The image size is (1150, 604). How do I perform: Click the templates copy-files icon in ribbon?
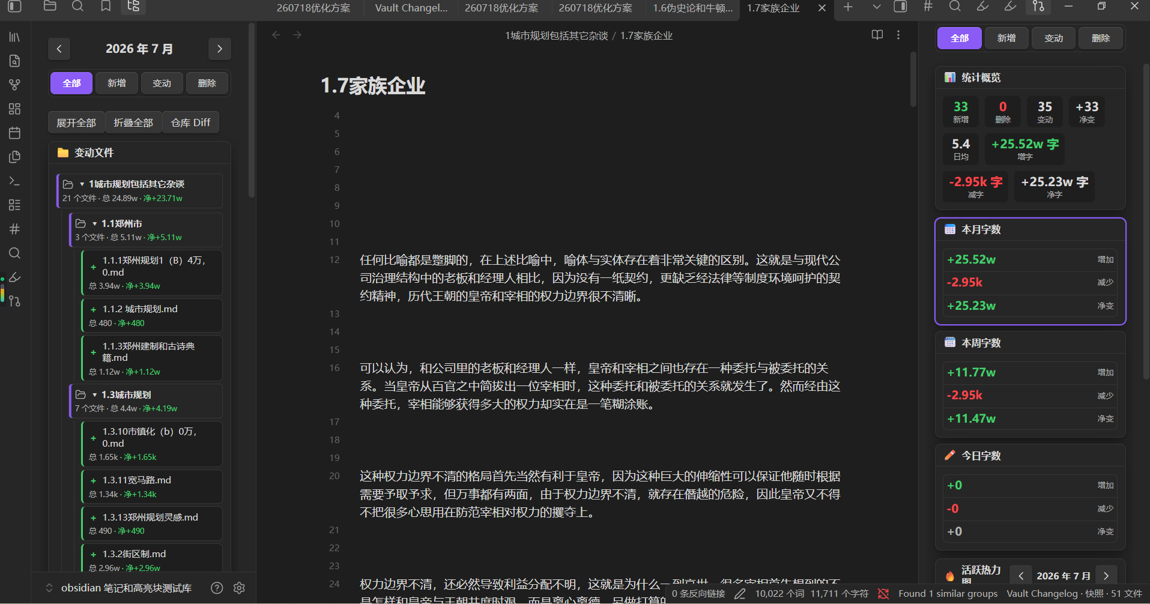tap(14, 157)
